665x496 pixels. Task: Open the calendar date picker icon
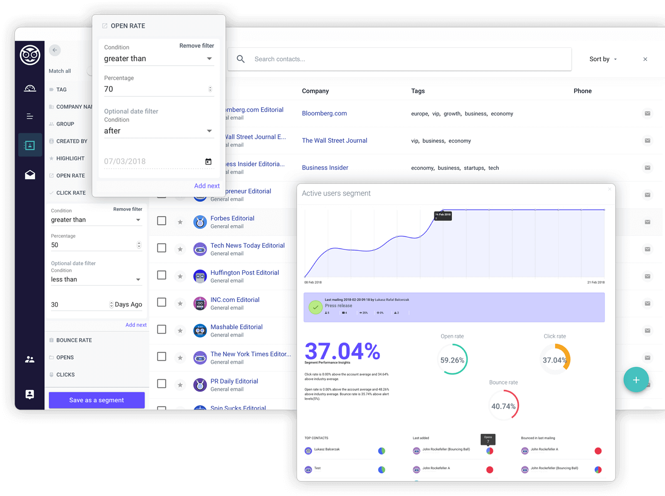(x=208, y=162)
